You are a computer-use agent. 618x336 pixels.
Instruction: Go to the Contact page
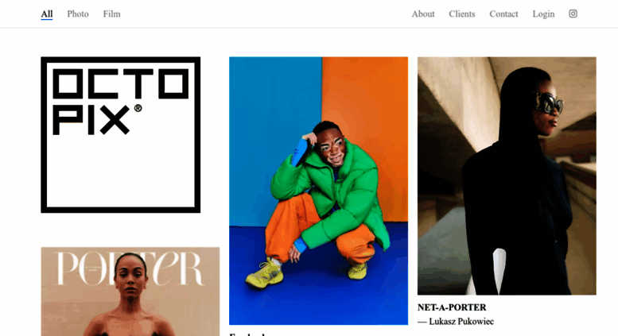503,14
